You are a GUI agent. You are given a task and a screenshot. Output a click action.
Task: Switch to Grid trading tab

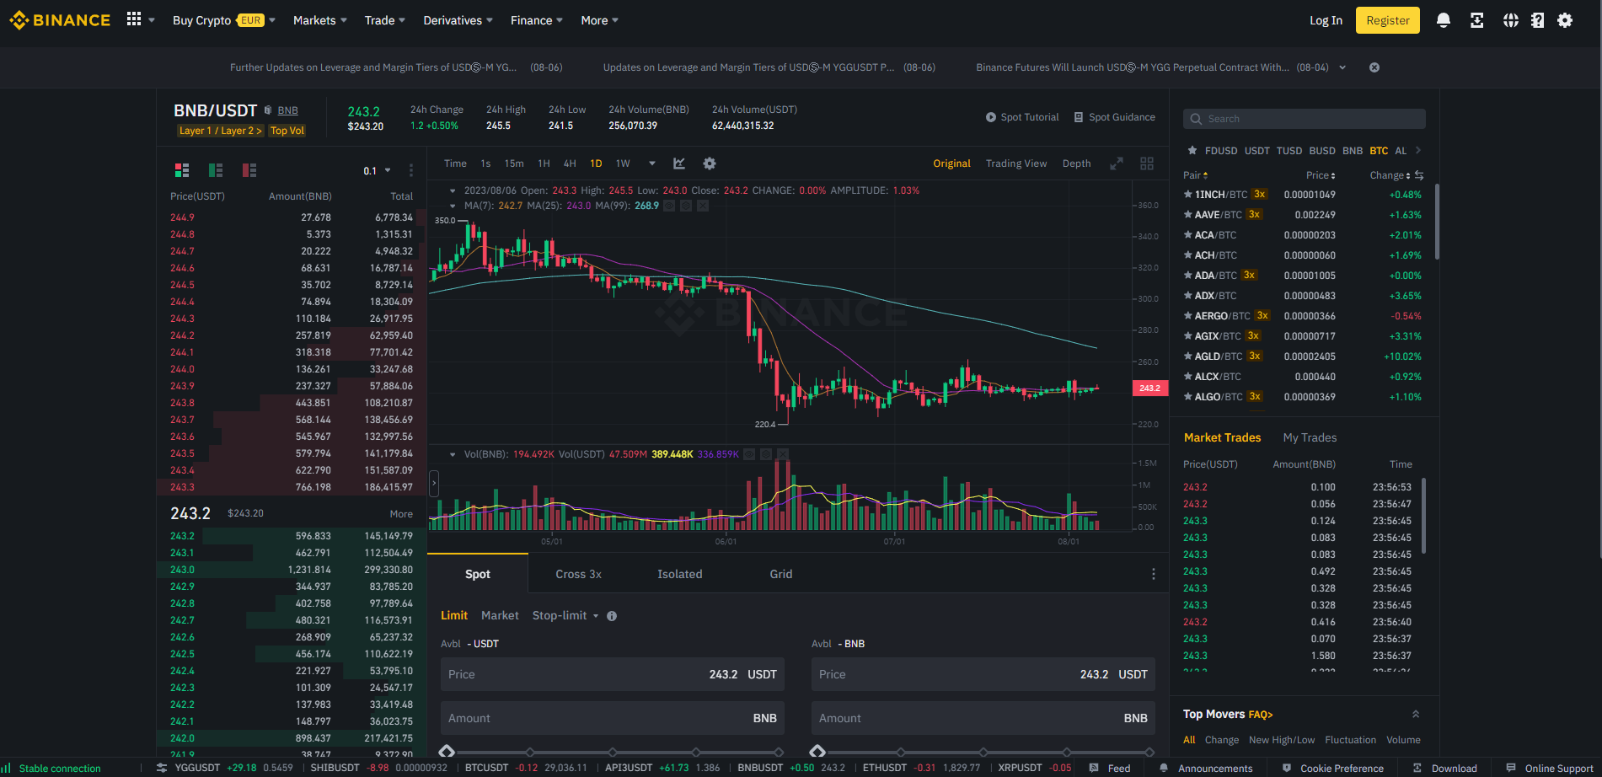tap(780, 574)
